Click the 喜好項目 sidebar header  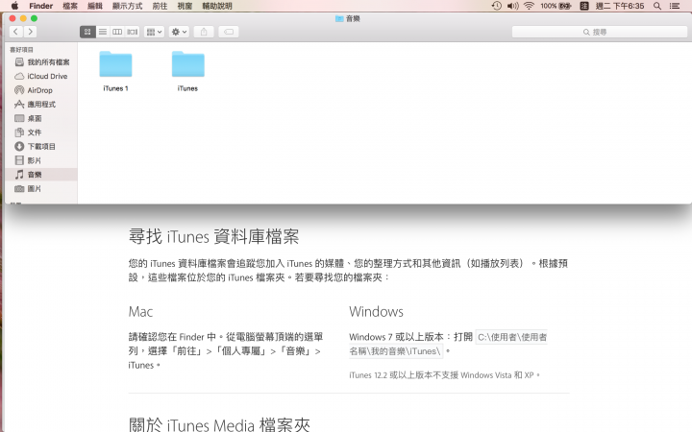coord(21,49)
